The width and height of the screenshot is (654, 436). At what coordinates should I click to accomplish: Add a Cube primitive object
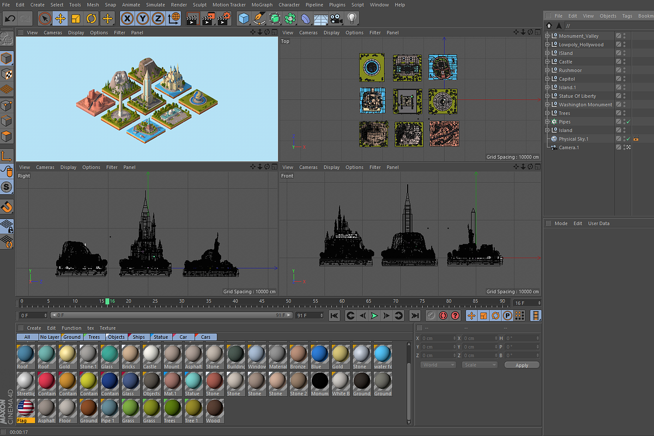click(244, 19)
